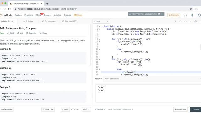Image resolution: width=201 pixels, height=113 pixels.
Task: Select the Testcase tab
Action: (x=98, y=79)
